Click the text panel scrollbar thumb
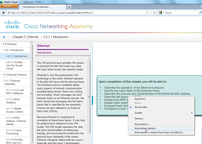Viewport: 202px width, 144px height. 89,97
